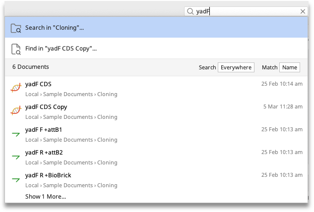Open the Search Everywhere dropdown
The image size is (314, 212).
click(x=236, y=67)
